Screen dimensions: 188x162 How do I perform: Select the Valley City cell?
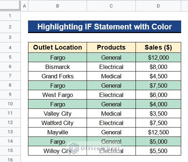tap(58, 114)
